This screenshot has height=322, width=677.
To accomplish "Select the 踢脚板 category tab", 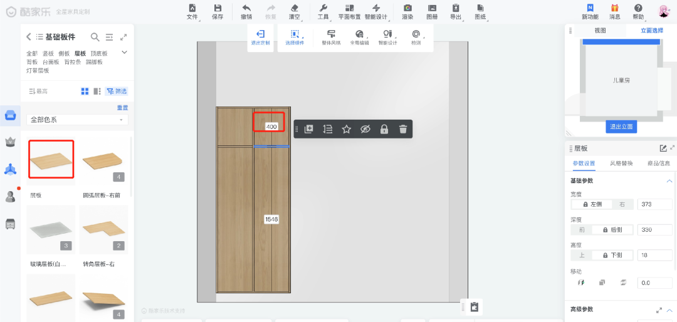I will pyautogui.click(x=94, y=62).
